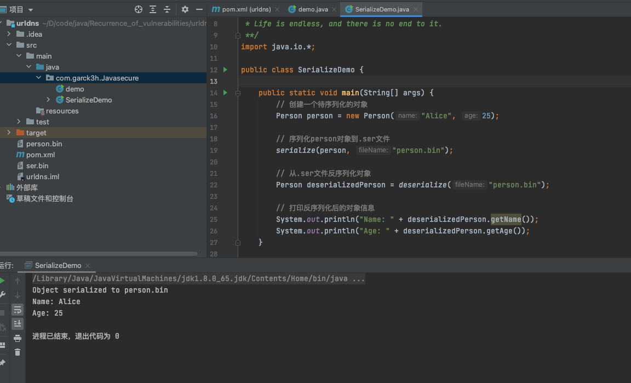631x383 pixels.
Task: Close the pom.xml editor tab
Action: click(277, 9)
